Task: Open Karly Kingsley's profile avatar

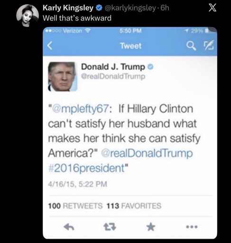Action: (28, 15)
